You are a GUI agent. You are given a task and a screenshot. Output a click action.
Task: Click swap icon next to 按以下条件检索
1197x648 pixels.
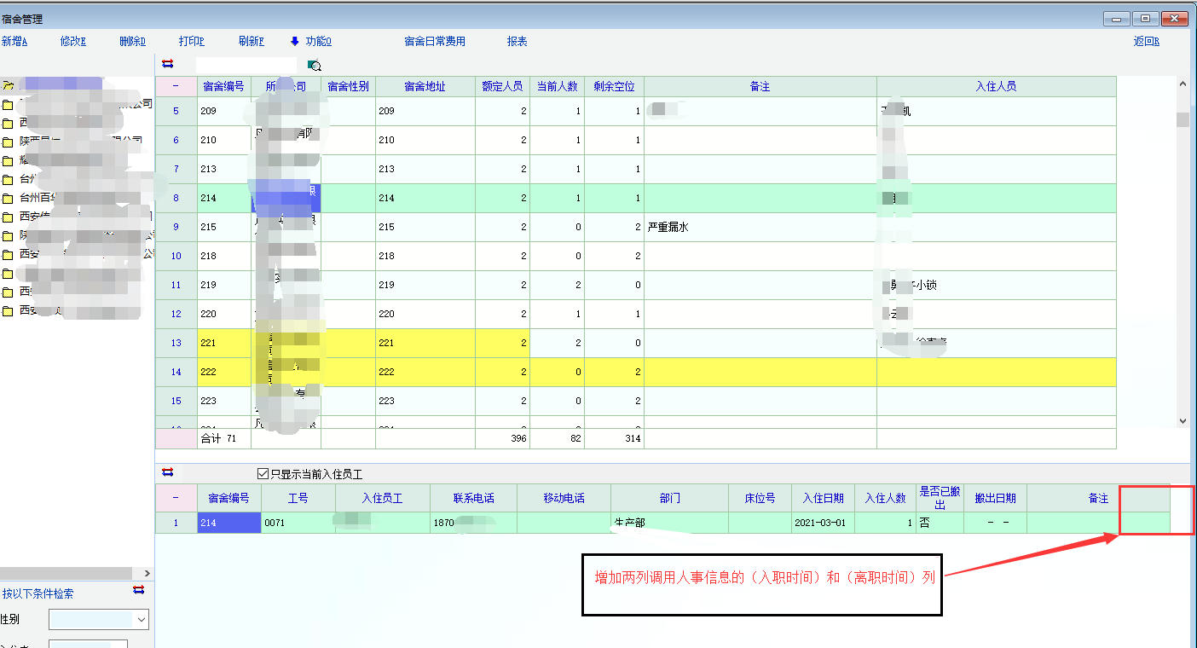(x=139, y=591)
